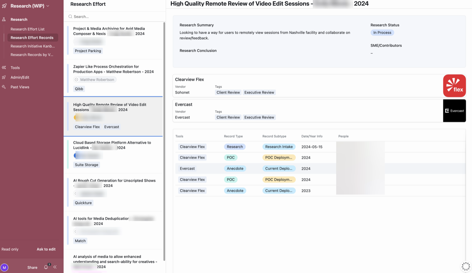Click the Match tag
Image resolution: width=472 pixels, height=273 pixels.
(x=80, y=241)
